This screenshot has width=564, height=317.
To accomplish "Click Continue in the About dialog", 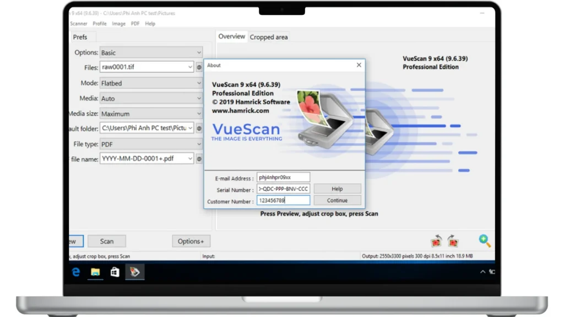I will pyautogui.click(x=337, y=200).
